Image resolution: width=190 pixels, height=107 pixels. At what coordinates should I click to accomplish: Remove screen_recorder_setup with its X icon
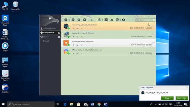(82, 45)
